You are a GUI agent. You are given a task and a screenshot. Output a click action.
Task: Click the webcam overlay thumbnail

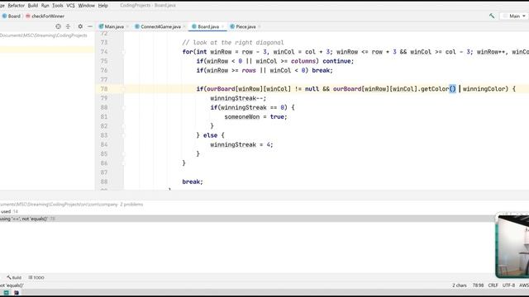512,246
